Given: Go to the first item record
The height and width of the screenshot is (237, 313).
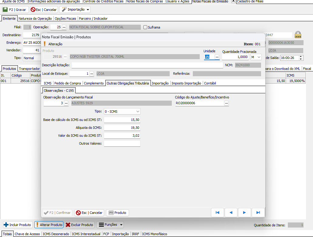Looking at the screenshot, I should (x=217, y=213).
